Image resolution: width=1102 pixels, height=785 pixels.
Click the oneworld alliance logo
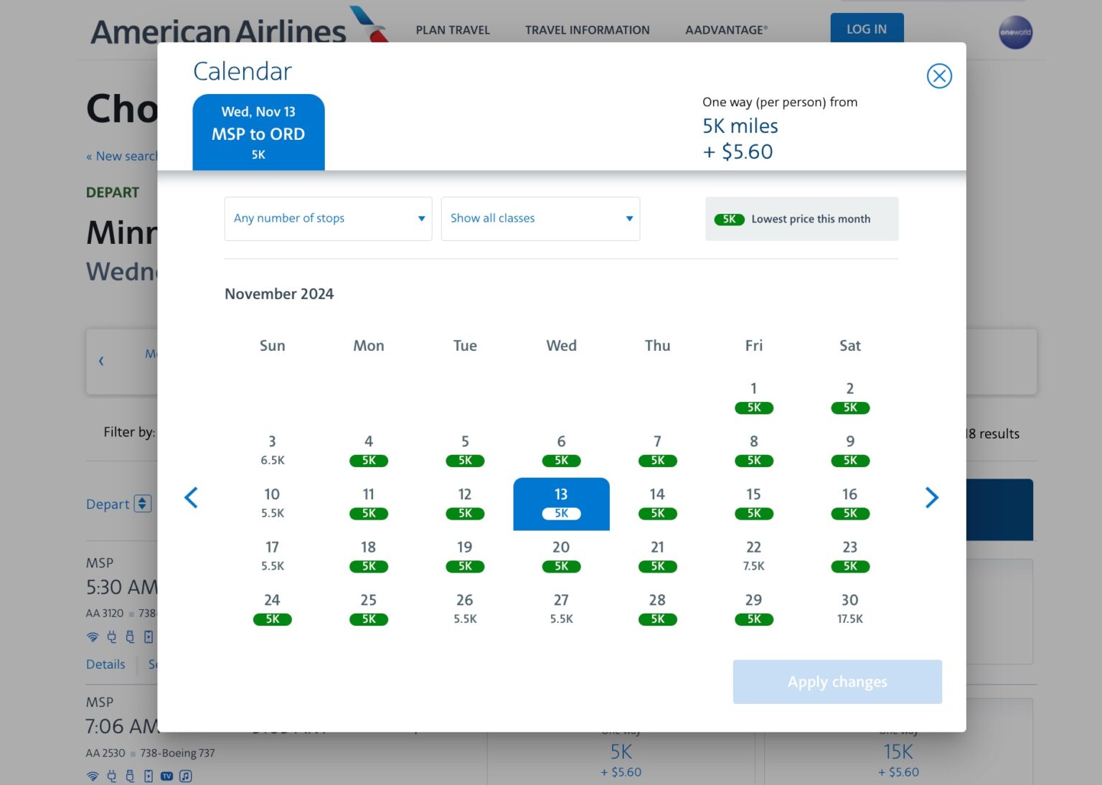pyautogui.click(x=1015, y=32)
